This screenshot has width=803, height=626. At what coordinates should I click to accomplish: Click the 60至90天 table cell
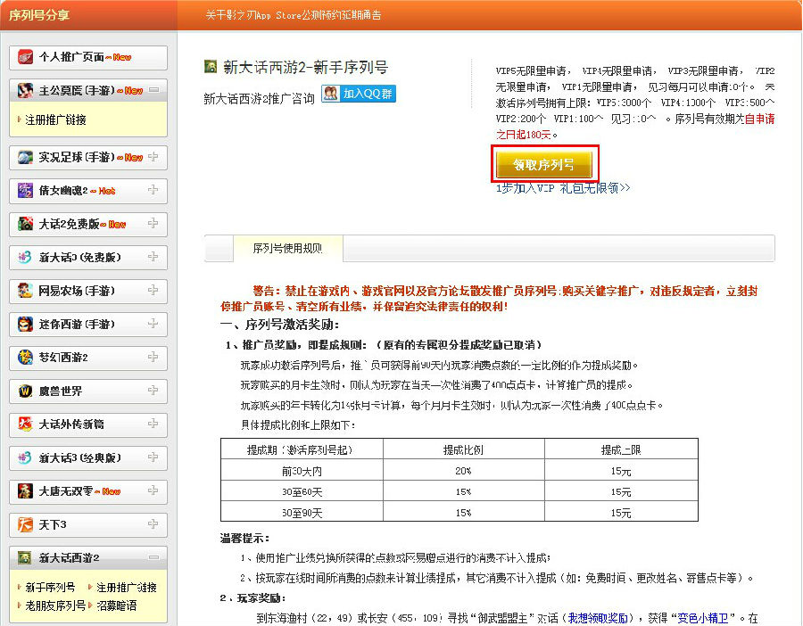click(x=302, y=513)
